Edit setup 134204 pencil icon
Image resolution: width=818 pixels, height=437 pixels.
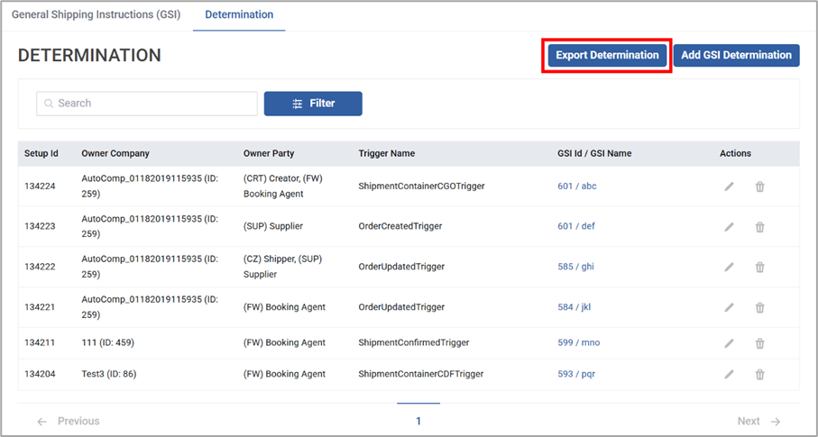pos(729,375)
